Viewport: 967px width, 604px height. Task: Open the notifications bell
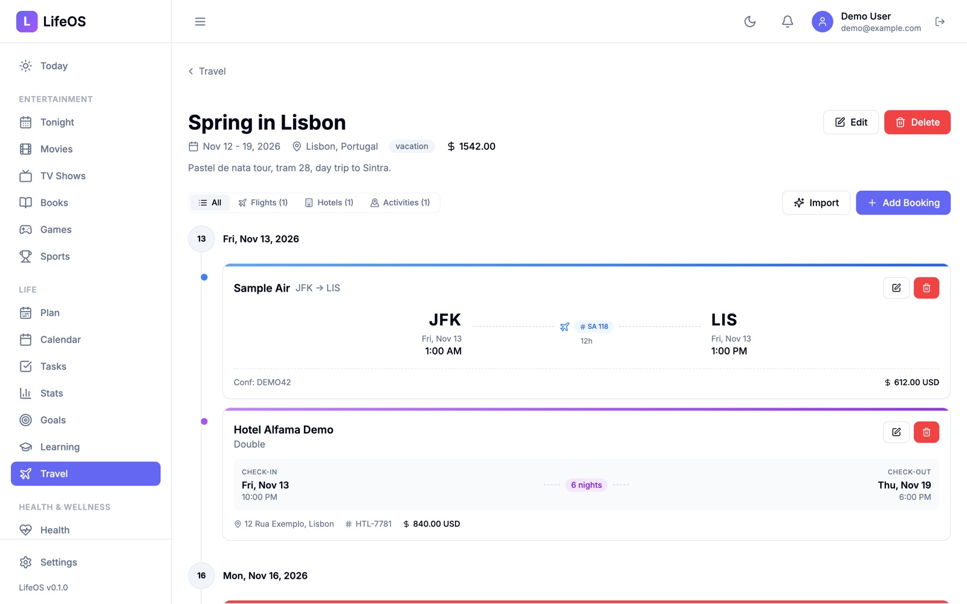(787, 22)
